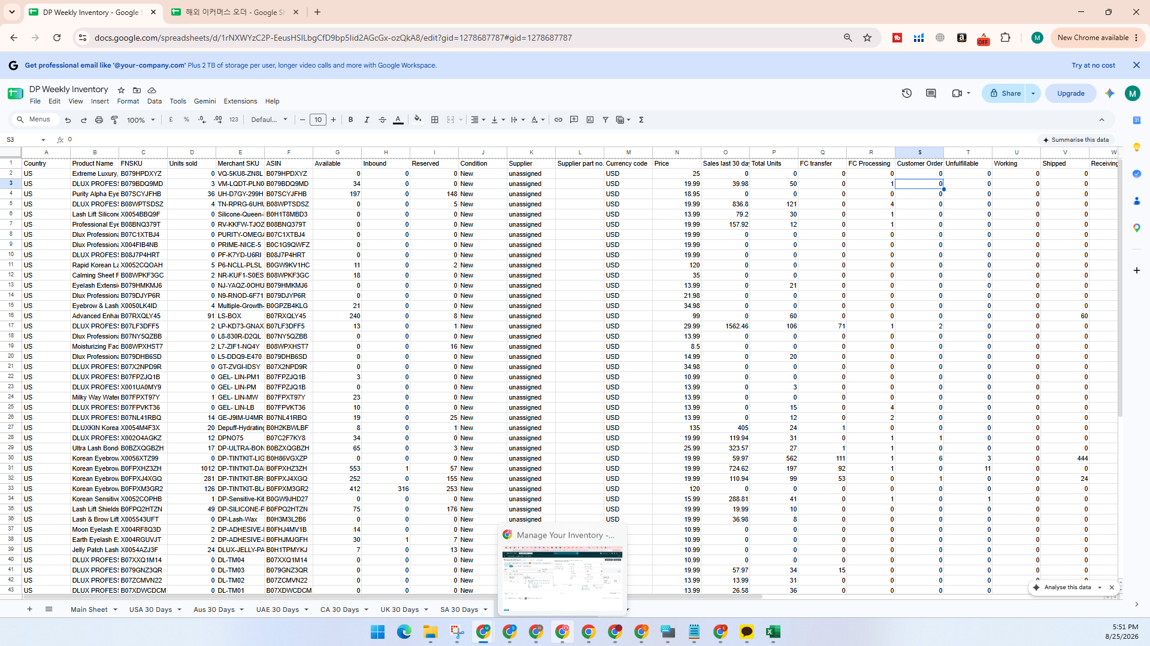Open the Extensions menu
Screen dimensions: 1150x646
click(x=240, y=101)
